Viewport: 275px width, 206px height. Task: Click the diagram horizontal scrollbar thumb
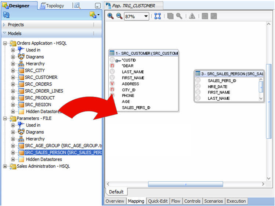[185, 184]
